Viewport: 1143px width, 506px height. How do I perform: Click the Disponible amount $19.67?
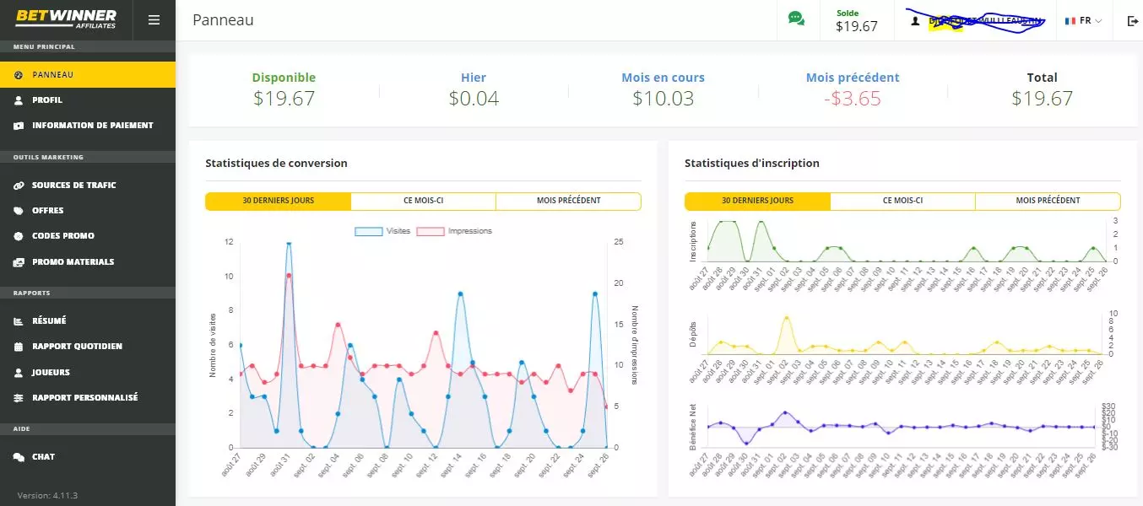pyautogui.click(x=284, y=99)
